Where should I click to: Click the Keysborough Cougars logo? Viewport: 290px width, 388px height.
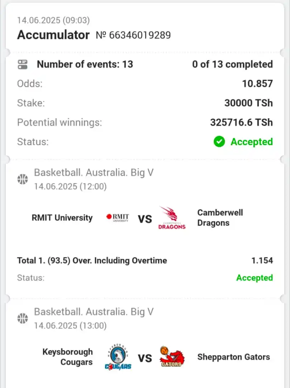pos(118,357)
